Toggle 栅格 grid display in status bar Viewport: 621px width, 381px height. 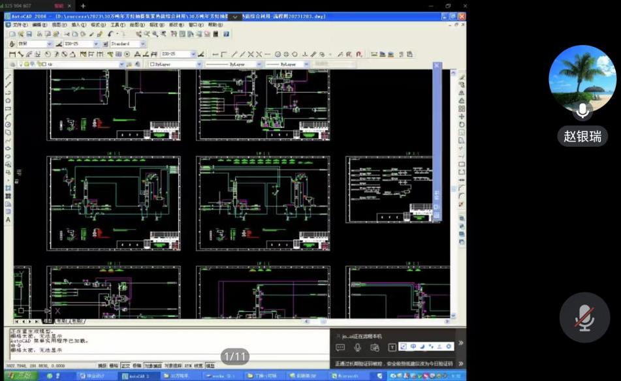pos(114,366)
